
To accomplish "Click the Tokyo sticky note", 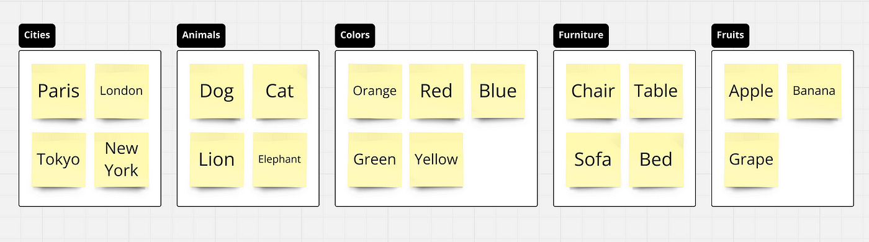I will pyautogui.click(x=58, y=159).
